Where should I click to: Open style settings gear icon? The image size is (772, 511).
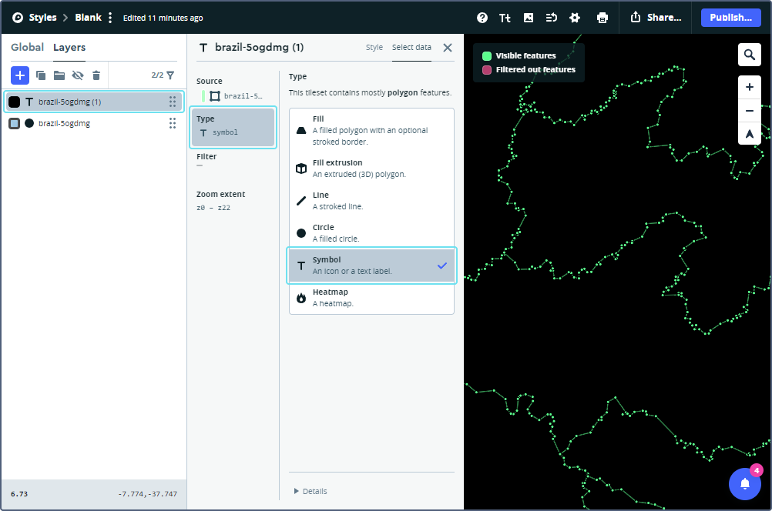point(575,18)
